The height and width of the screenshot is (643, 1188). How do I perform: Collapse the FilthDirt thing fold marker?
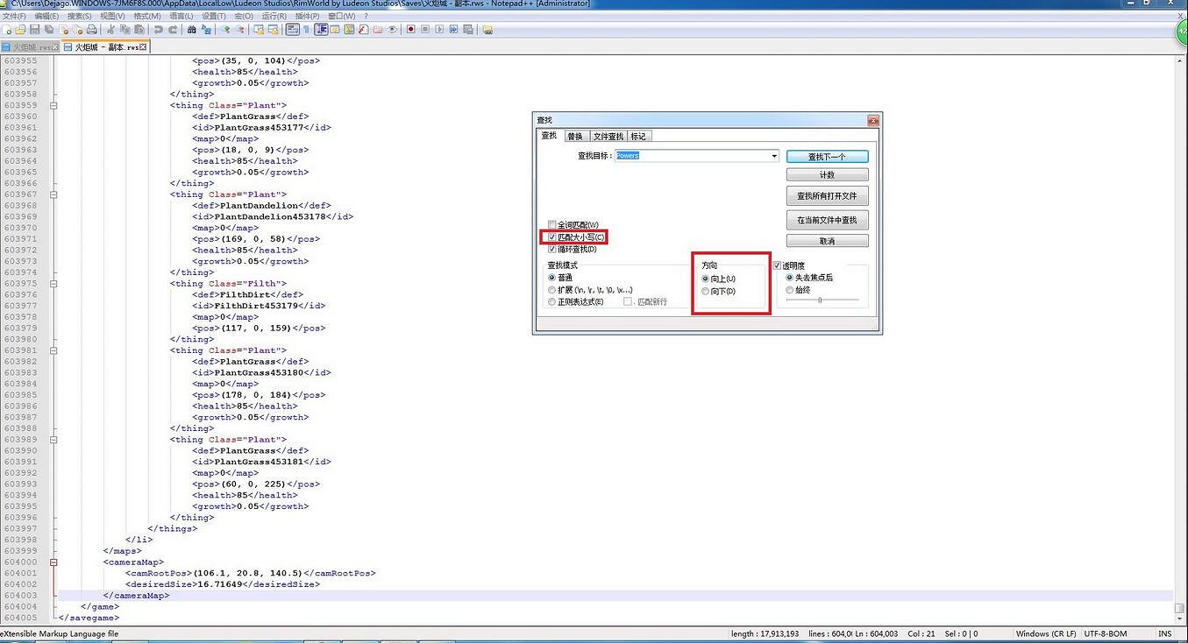click(53, 284)
